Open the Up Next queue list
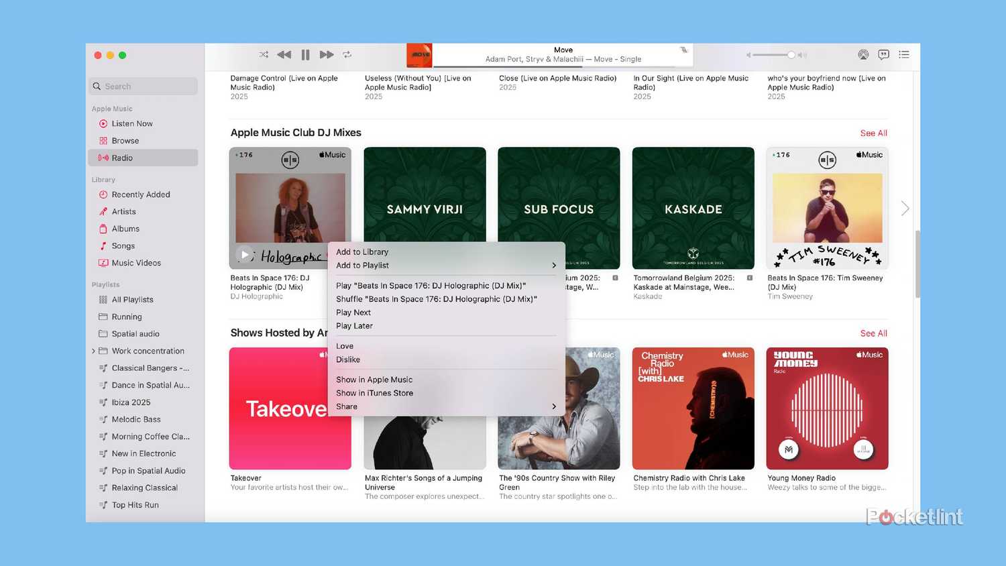This screenshot has width=1006, height=566. point(904,54)
